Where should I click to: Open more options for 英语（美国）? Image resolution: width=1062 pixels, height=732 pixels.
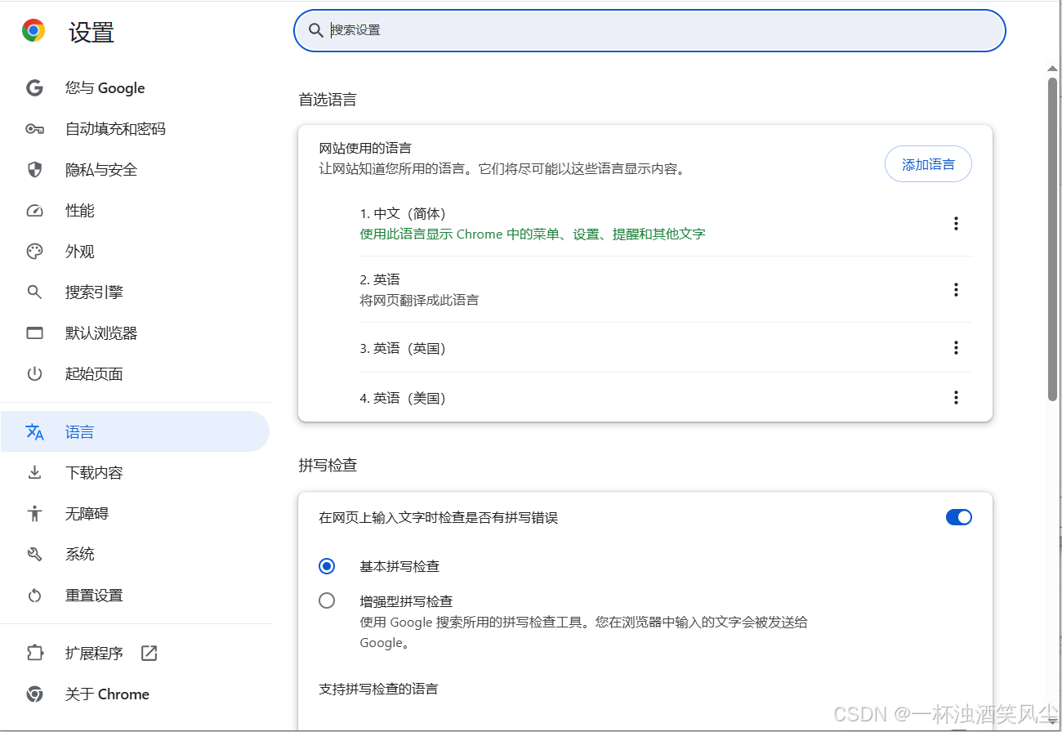click(956, 398)
